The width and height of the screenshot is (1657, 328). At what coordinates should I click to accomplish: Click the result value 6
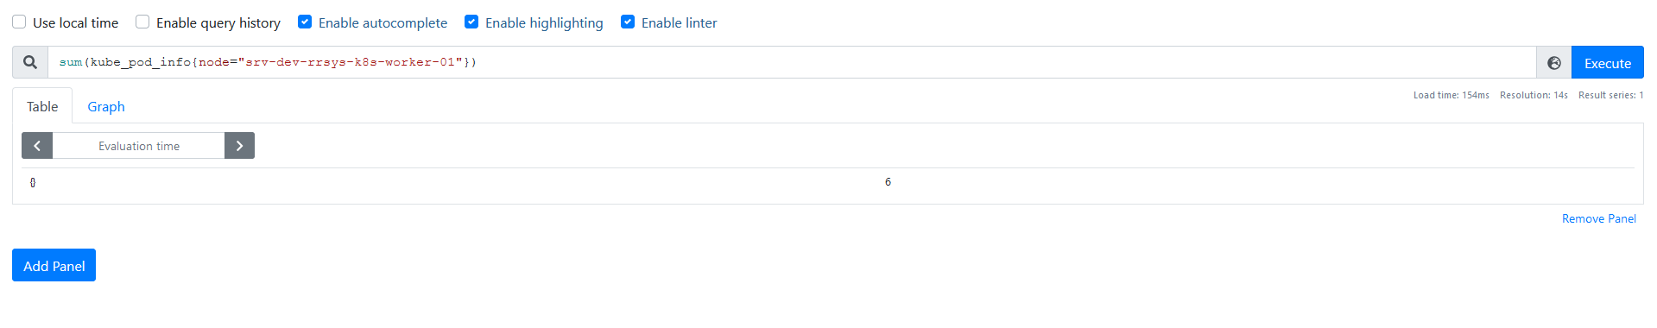888,182
